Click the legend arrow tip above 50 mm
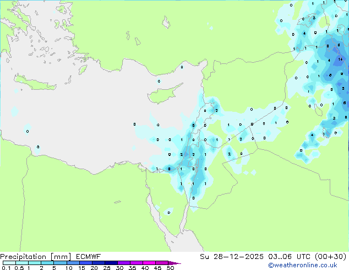The width and height of the screenshot is (349, 270). pyautogui.click(x=174, y=263)
